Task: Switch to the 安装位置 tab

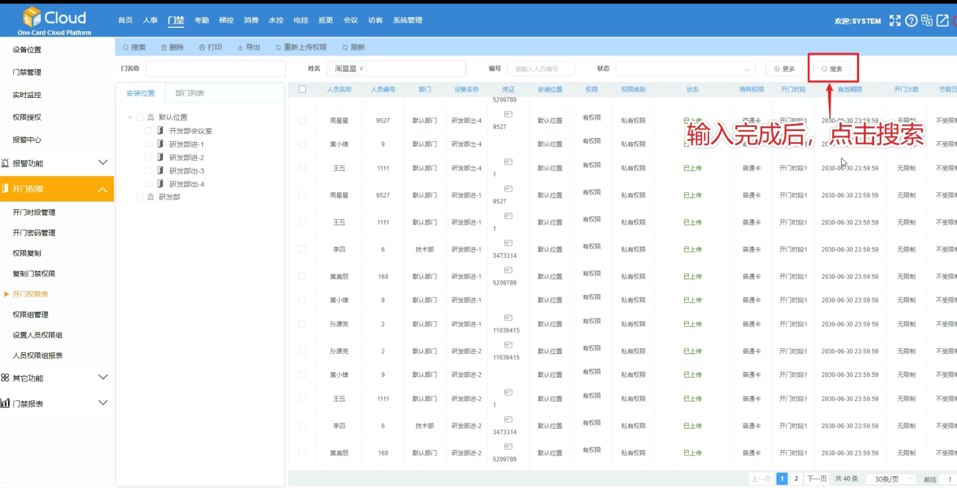Action: click(141, 93)
